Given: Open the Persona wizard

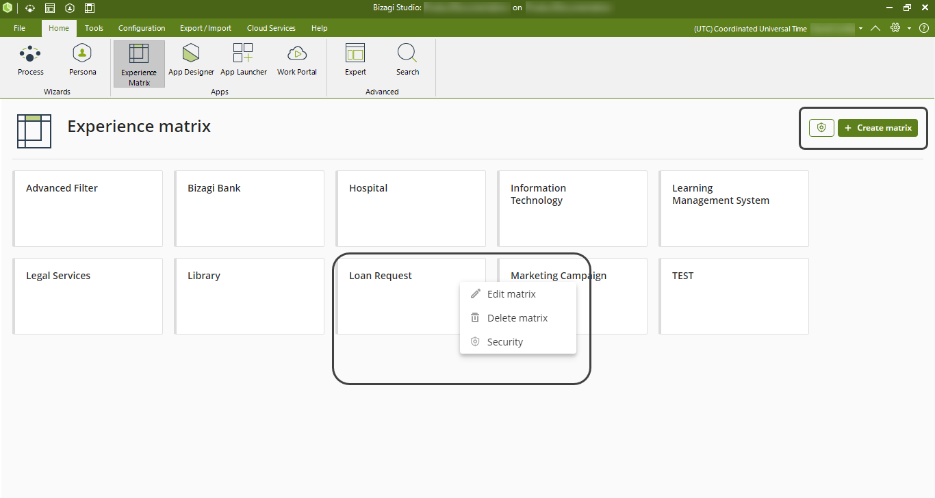Looking at the screenshot, I should pyautogui.click(x=82, y=60).
